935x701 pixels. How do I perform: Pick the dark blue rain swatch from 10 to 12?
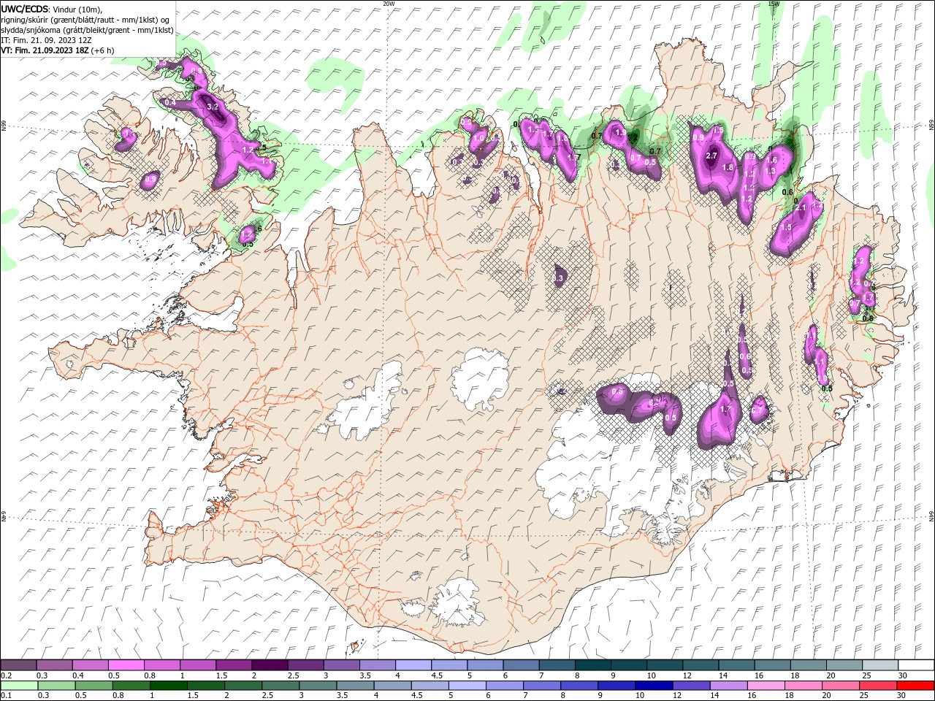click(x=654, y=686)
